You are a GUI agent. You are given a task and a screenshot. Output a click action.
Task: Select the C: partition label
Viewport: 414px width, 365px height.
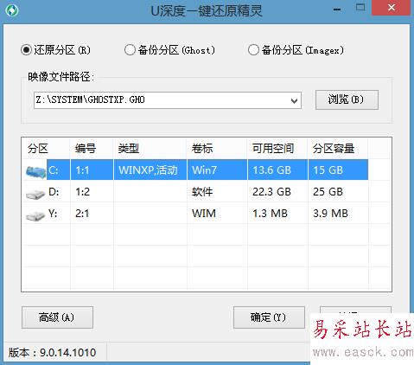point(54,170)
